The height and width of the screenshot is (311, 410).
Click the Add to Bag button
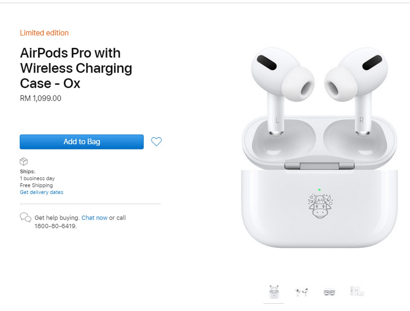(82, 142)
